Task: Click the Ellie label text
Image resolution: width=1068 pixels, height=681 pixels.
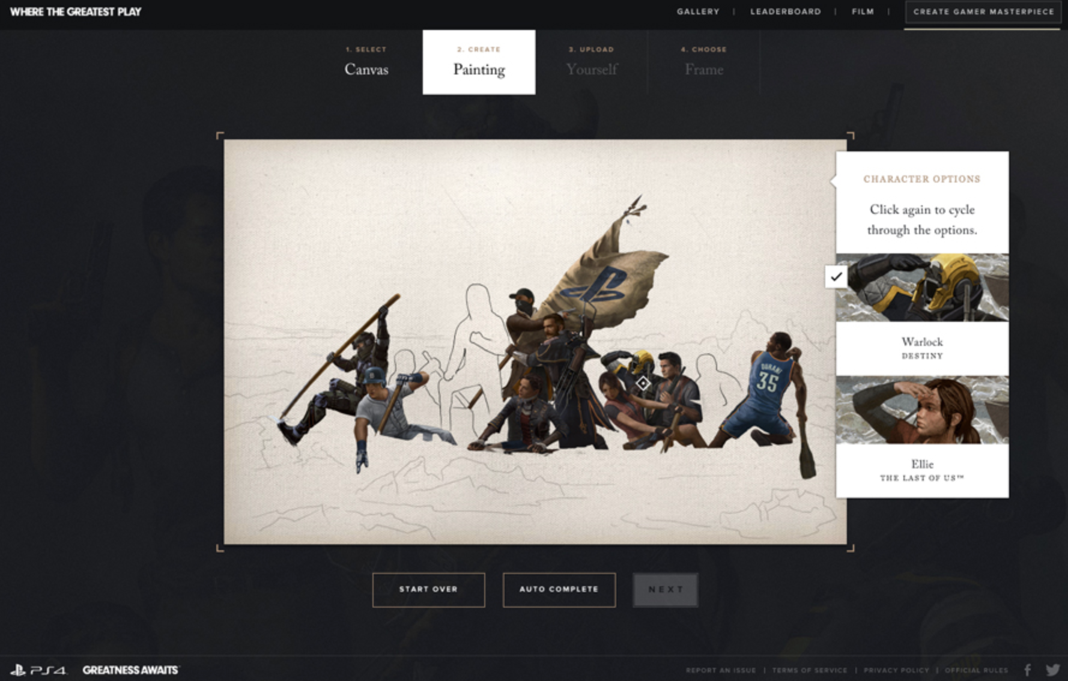Action: tap(922, 464)
